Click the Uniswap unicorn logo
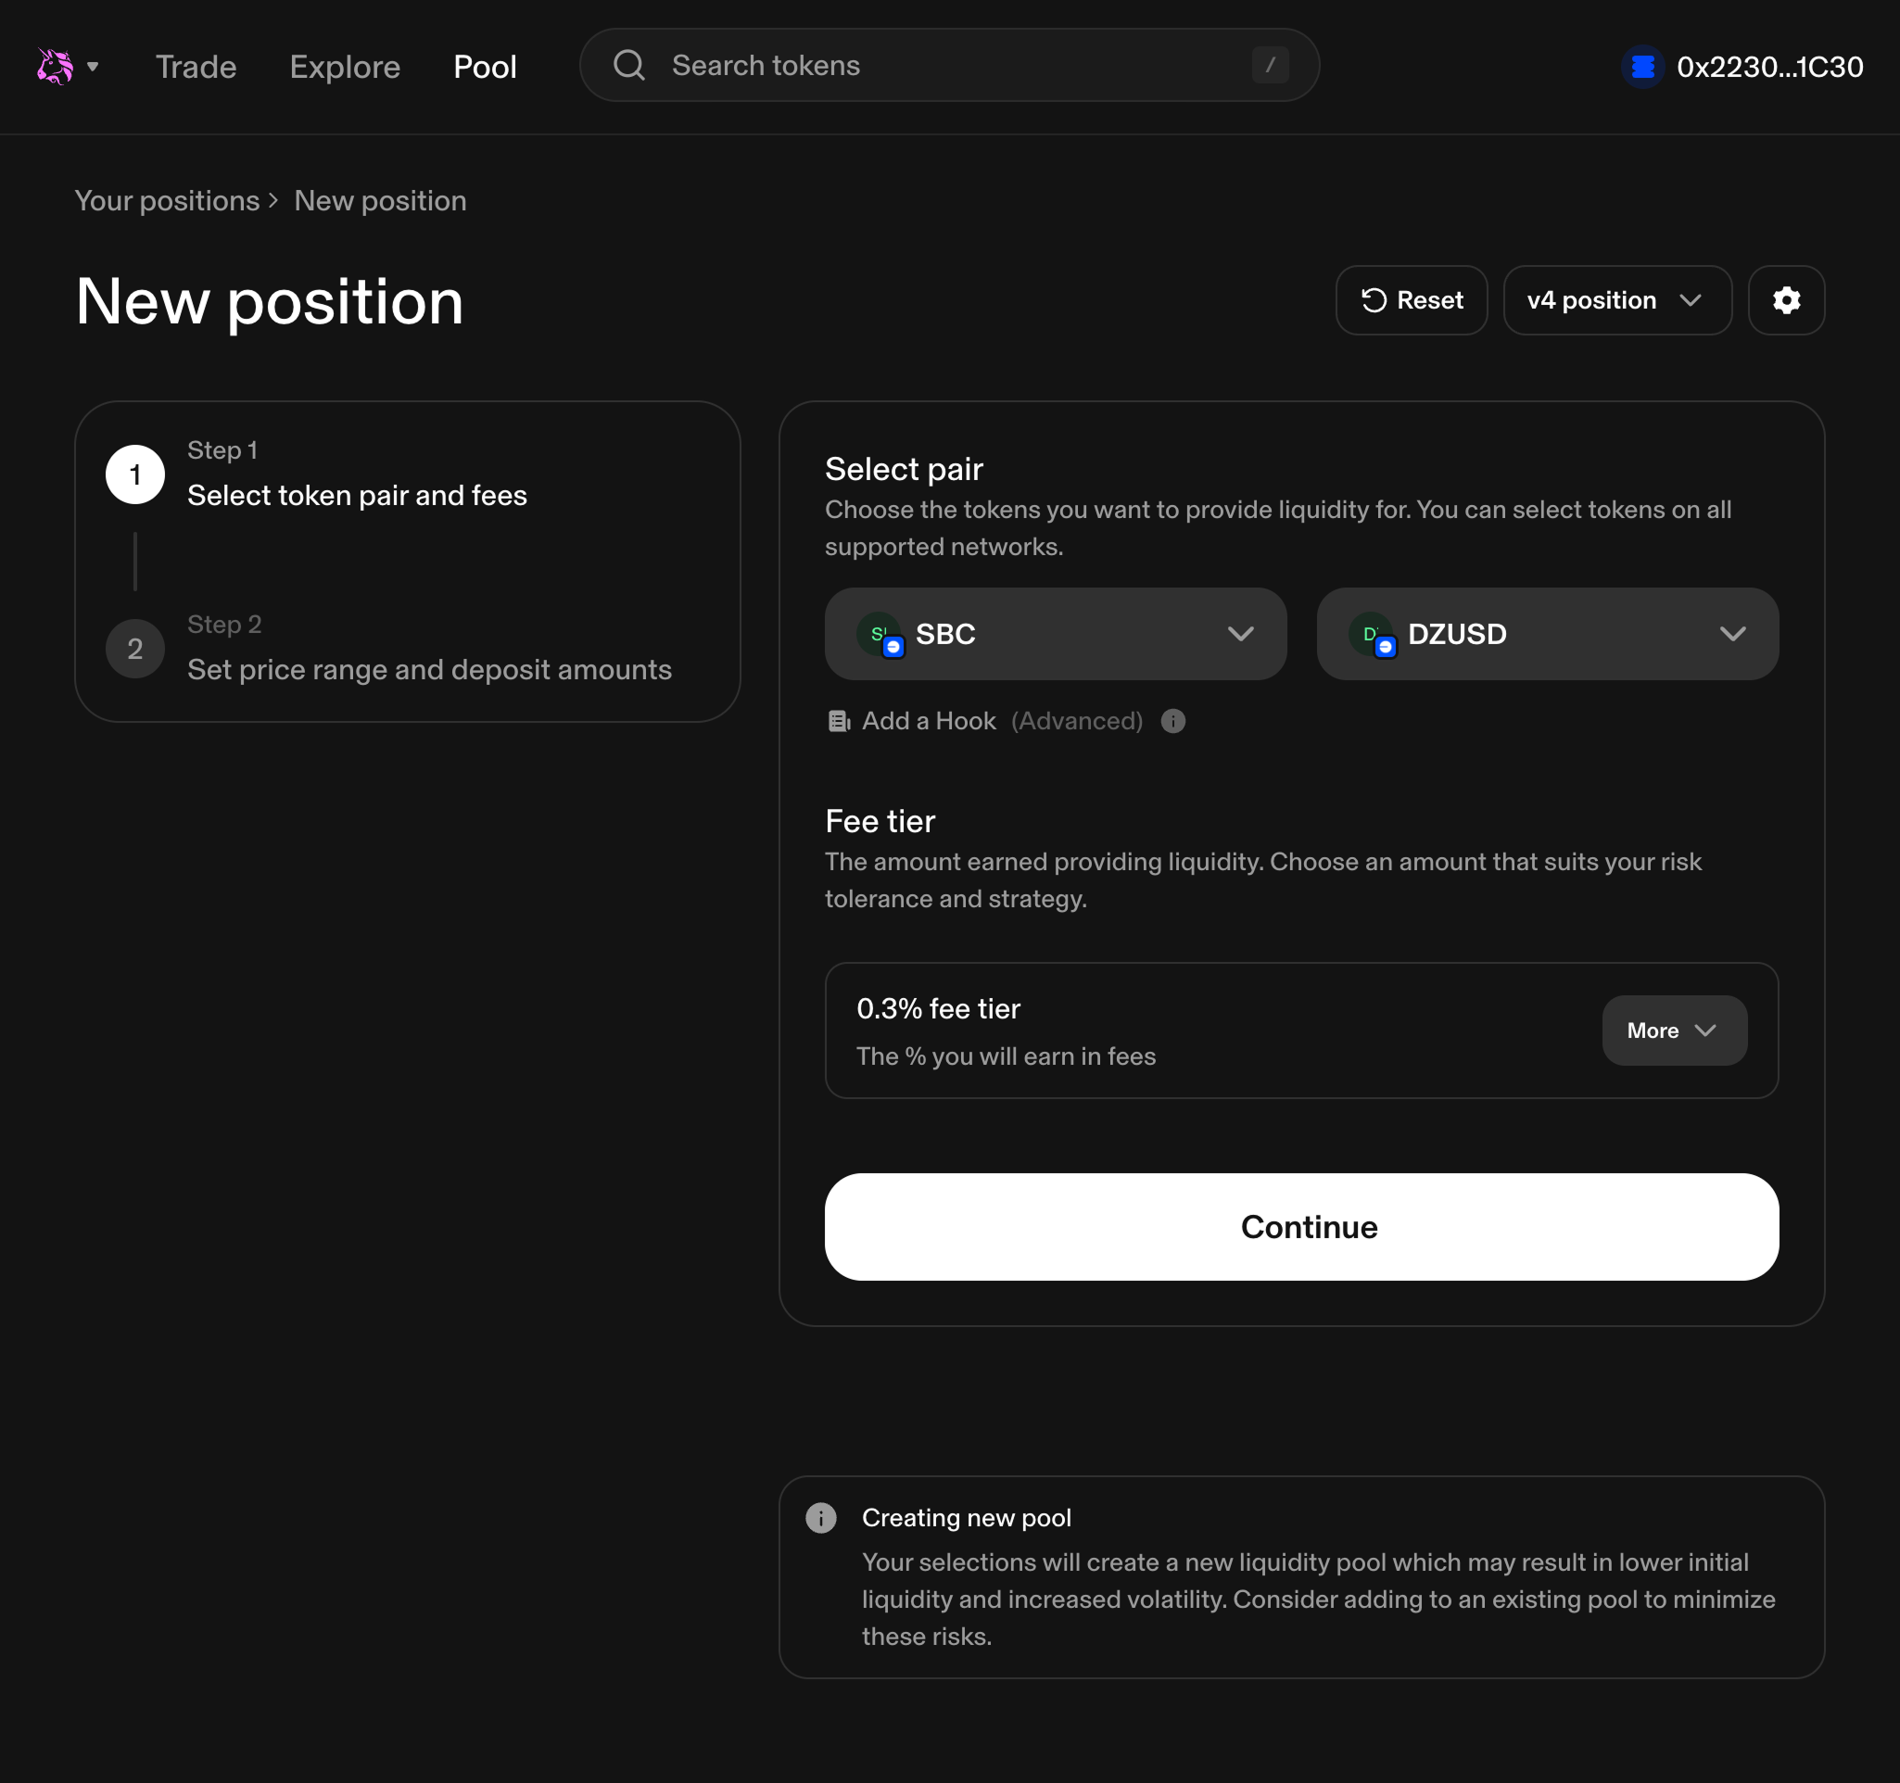Screen dimensions: 1900x1783 [55, 66]
